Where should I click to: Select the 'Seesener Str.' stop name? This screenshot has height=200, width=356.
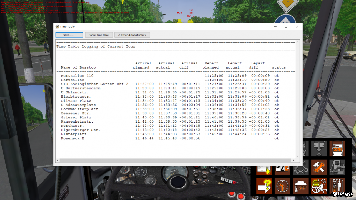click(76, 113)
